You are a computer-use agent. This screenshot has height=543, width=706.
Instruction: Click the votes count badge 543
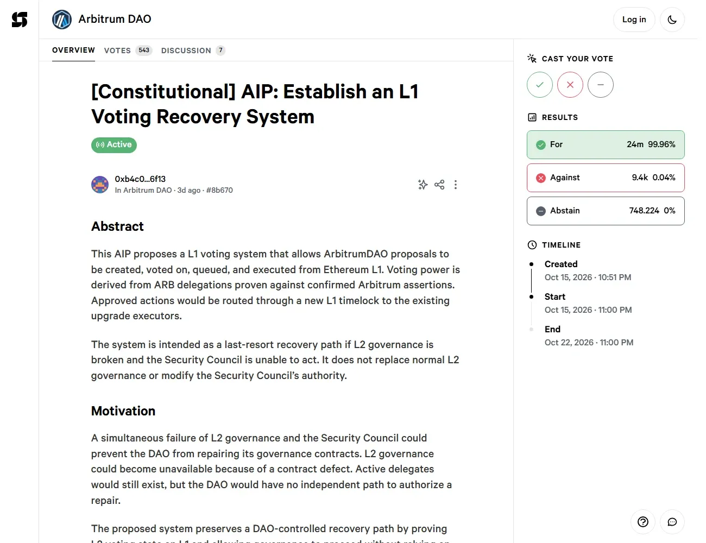pyautogui.click(x=144, y=50)
